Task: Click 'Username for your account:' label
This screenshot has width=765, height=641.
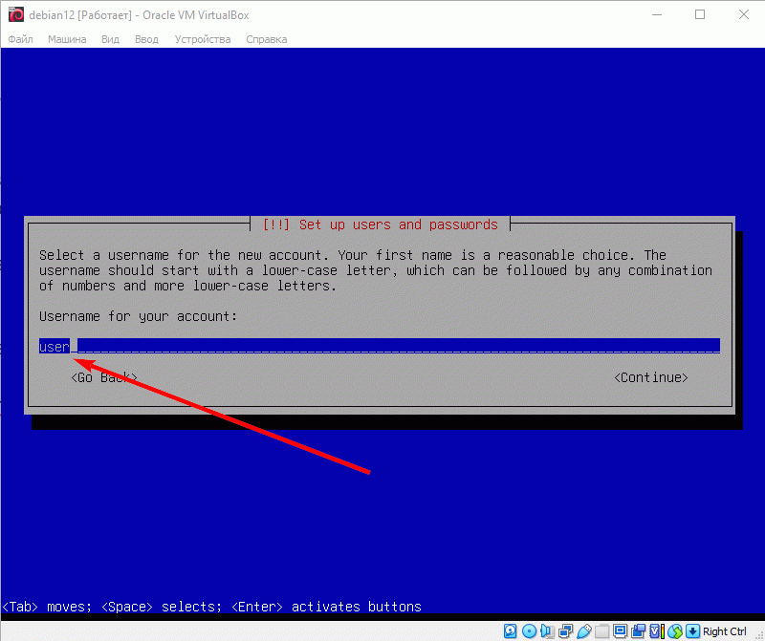Action: [138, 316]
